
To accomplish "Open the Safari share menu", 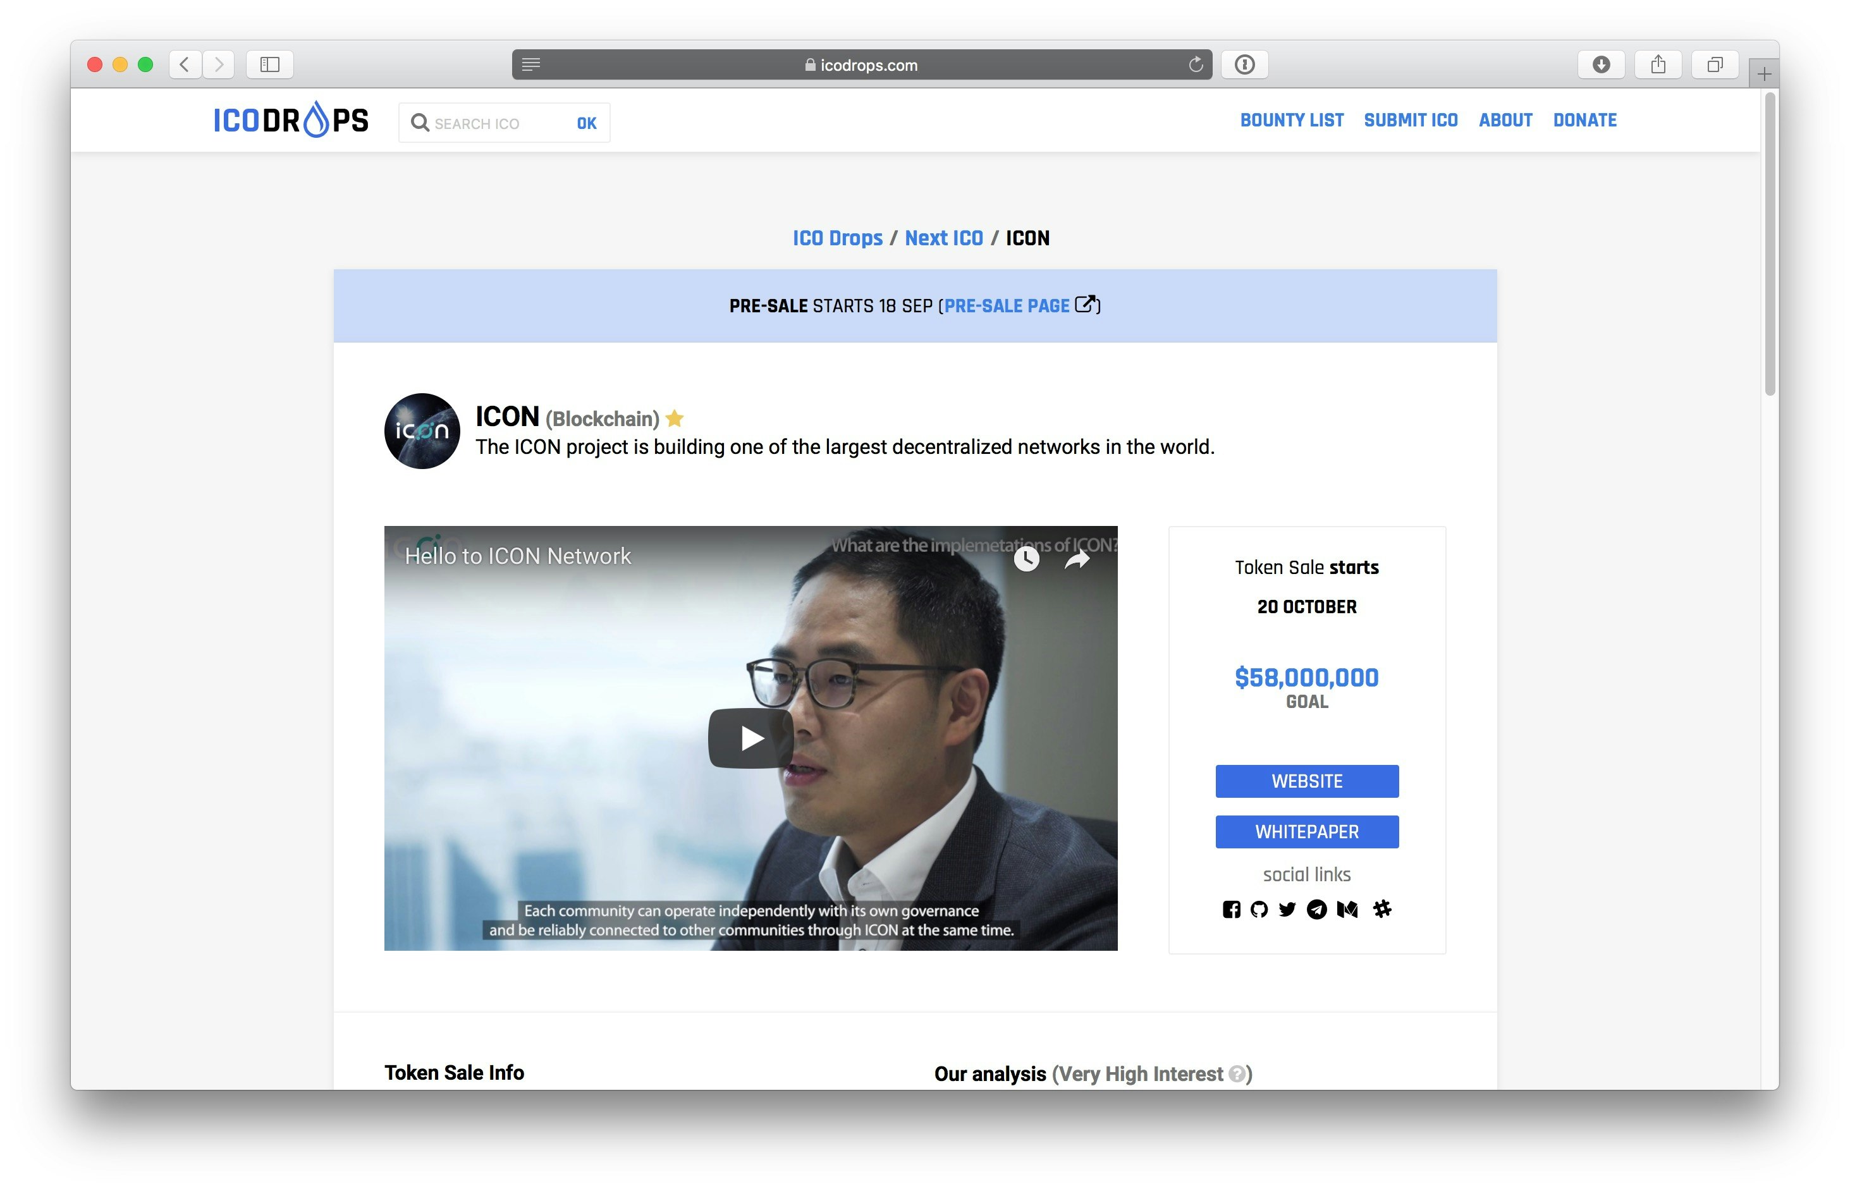I will click(x=1658, y=64).
